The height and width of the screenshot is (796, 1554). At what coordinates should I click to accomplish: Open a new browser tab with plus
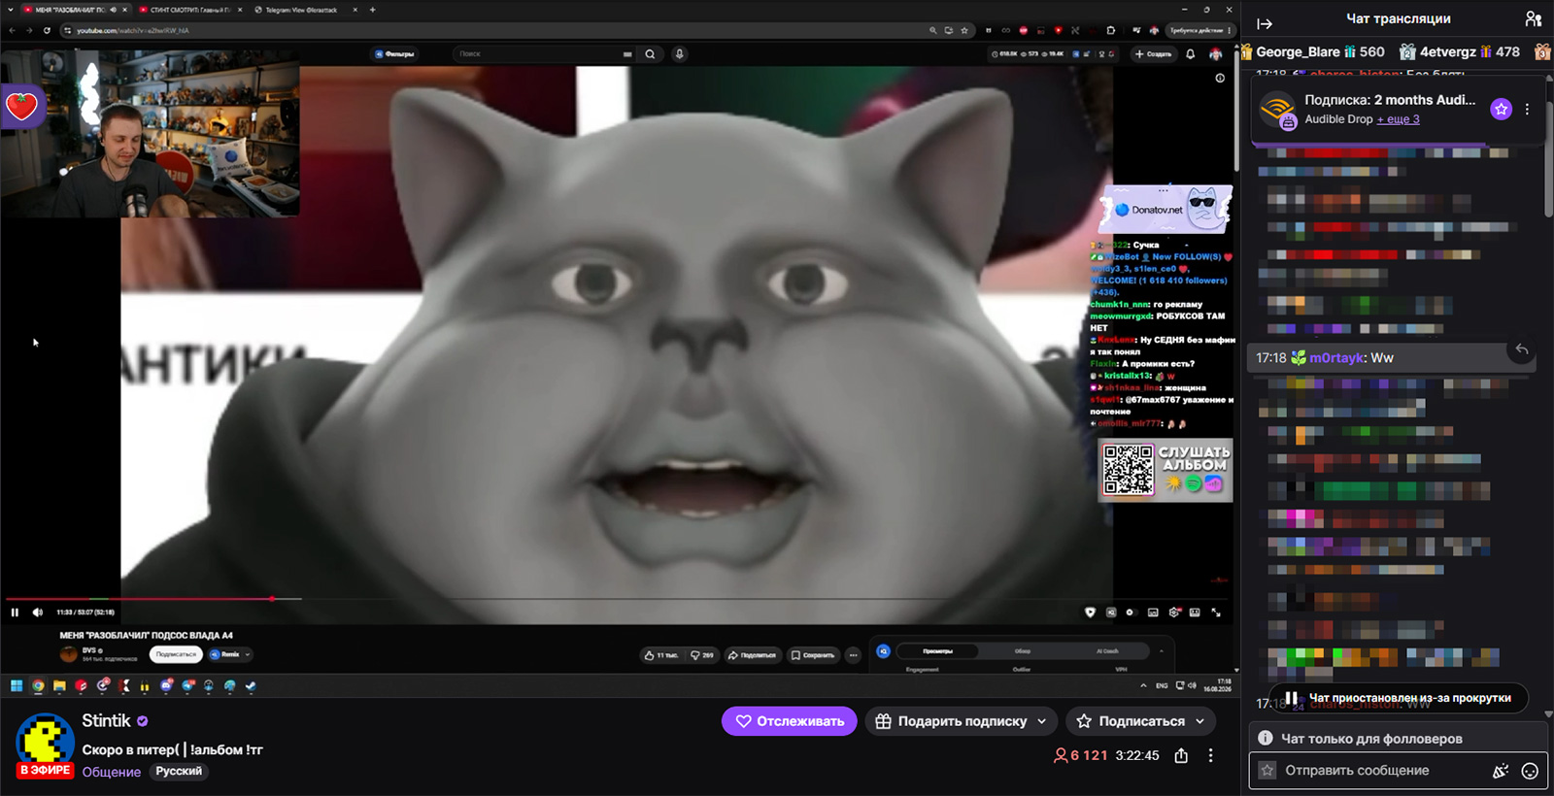coord(372,10)
